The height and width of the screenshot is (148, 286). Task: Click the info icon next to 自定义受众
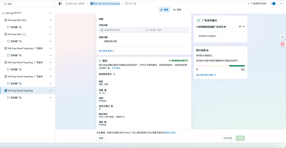[112, 106]
